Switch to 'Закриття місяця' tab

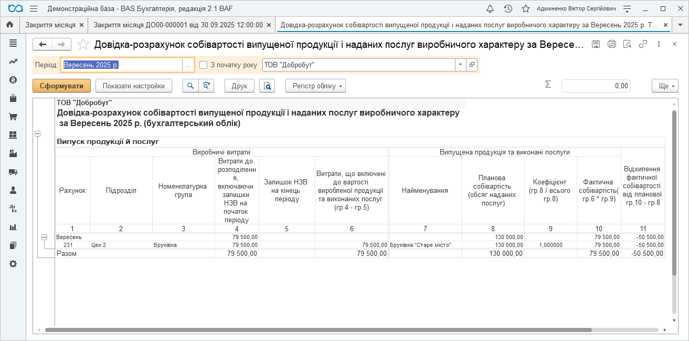[50, 25]
